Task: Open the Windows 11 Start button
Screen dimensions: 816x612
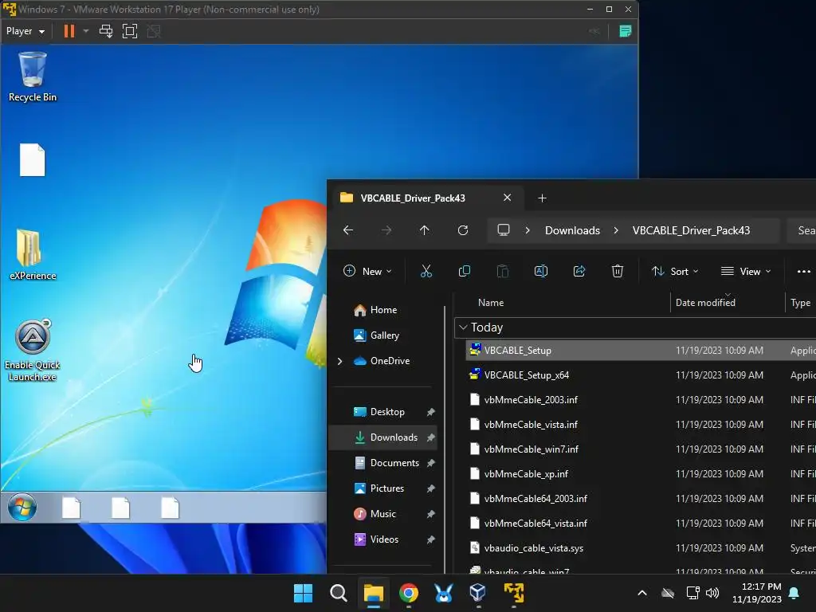Action: coord(304,593)
